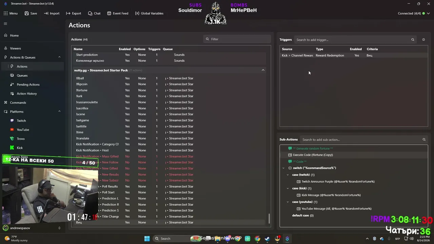Click the Queue column header

[167, 49]
